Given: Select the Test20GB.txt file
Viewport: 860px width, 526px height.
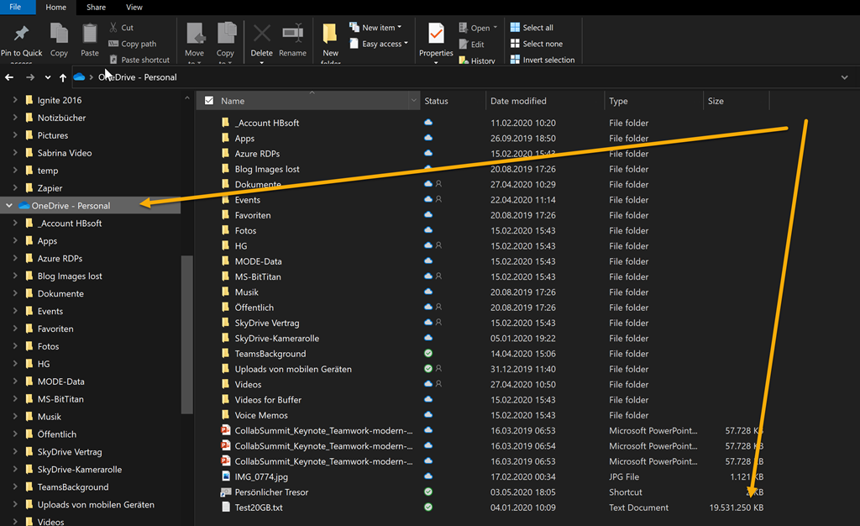Looking at the screenshot, I should (259, 508).
